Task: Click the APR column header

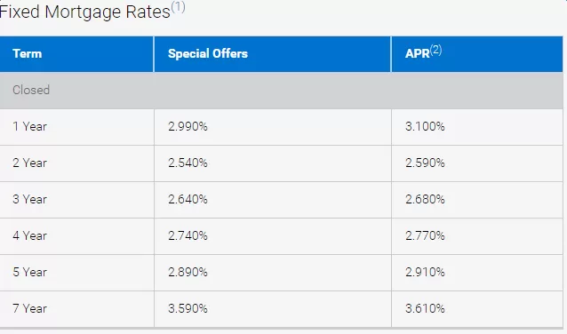Action: [477, 54]
